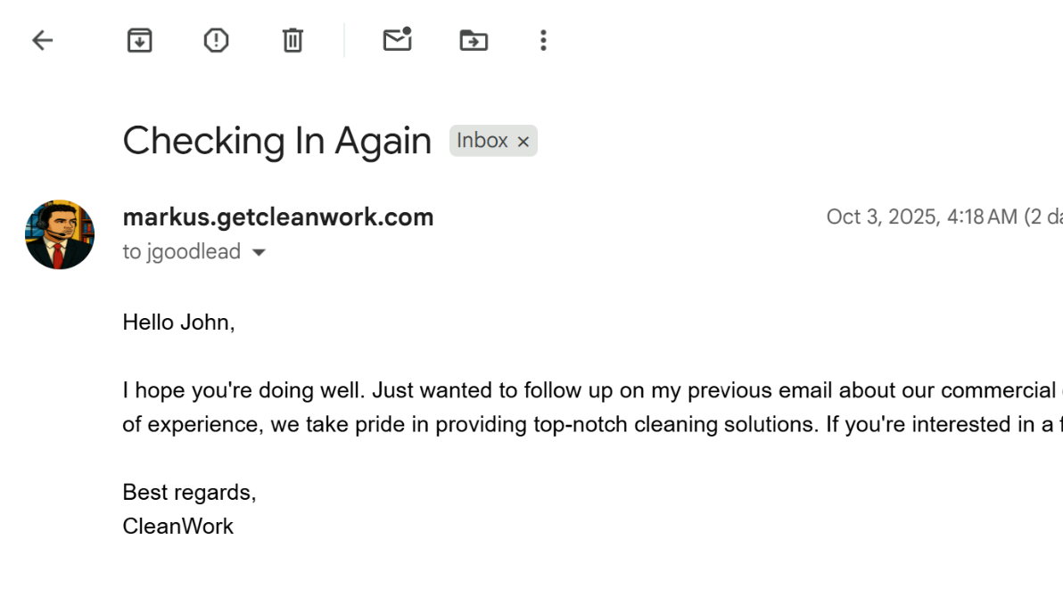Open the More options three-dot menu
Viewport: 1063px width, 613px height.
(x=543, y=40)
